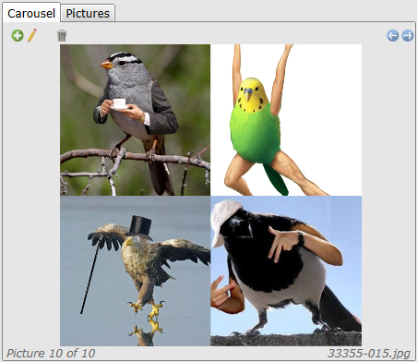Select the green parakeet picture
The width and height of the screenshot is (417, 362).
coord(286,120)
